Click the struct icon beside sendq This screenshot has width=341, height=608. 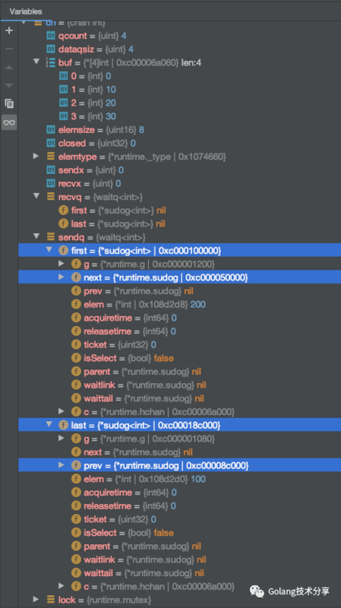pos(50,237)
